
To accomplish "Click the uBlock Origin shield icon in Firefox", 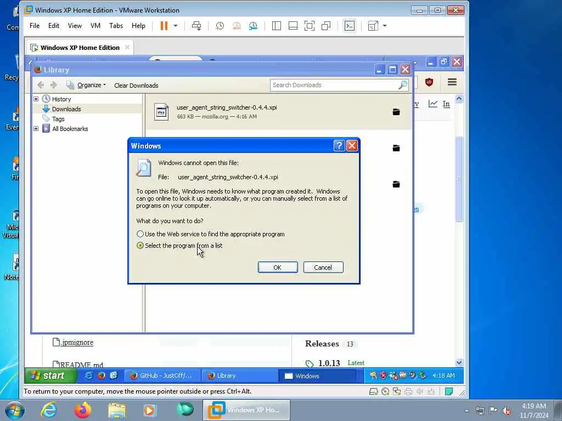I will click(x=429, y=82).
